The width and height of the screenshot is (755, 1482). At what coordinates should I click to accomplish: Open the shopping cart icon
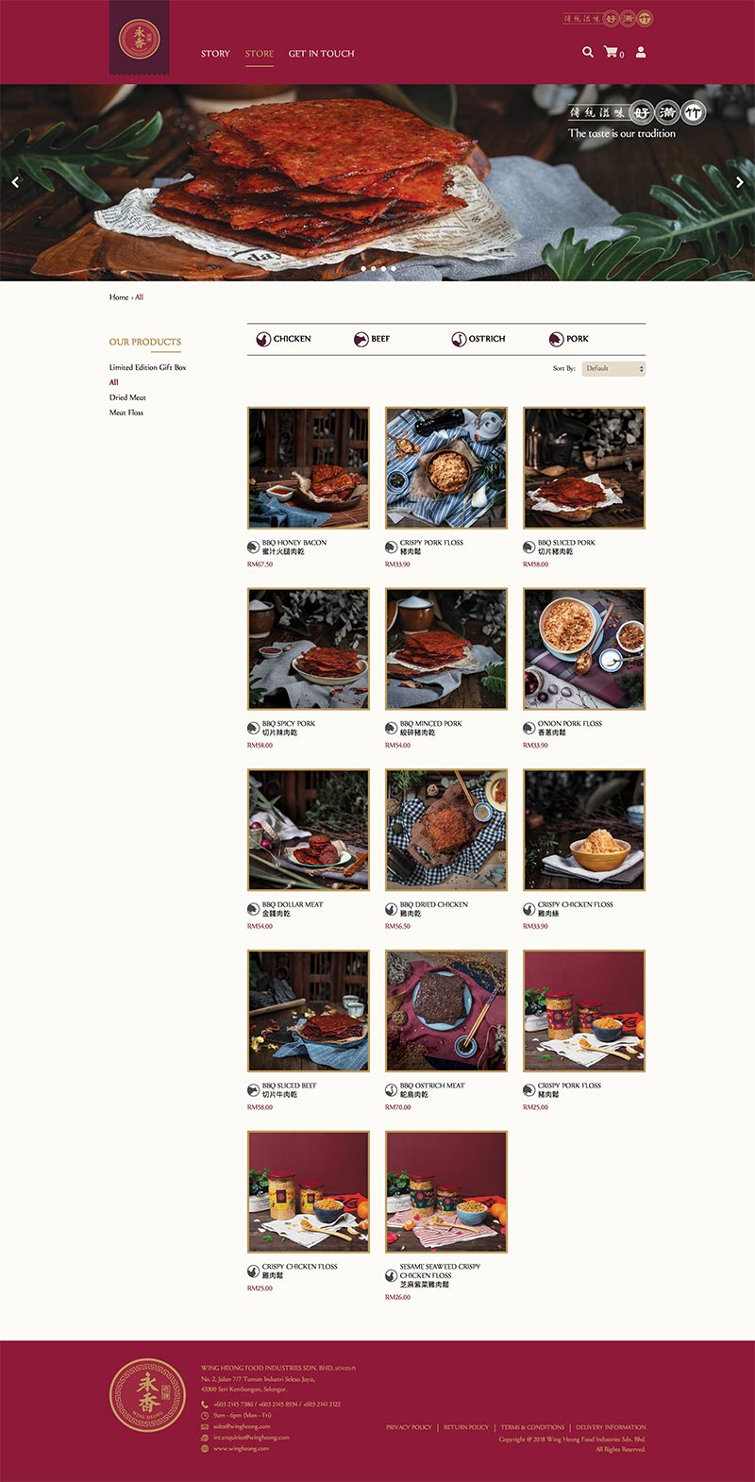coord(611,52)
